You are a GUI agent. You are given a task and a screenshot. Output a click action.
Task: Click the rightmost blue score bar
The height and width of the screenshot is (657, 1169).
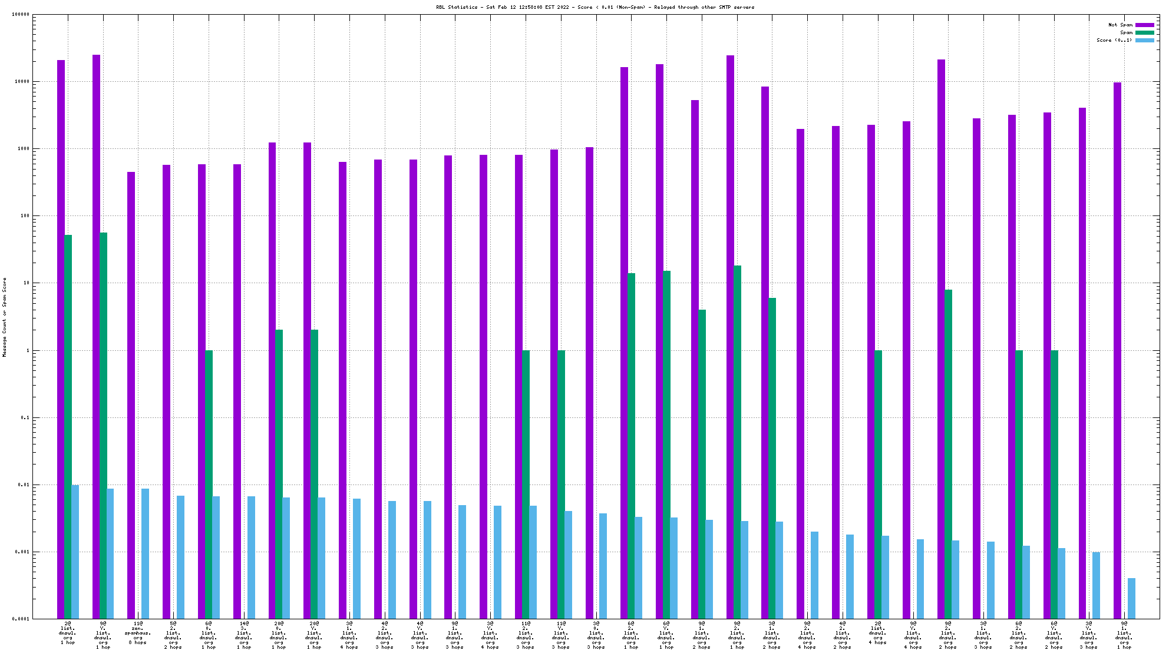pos(1131,598)
